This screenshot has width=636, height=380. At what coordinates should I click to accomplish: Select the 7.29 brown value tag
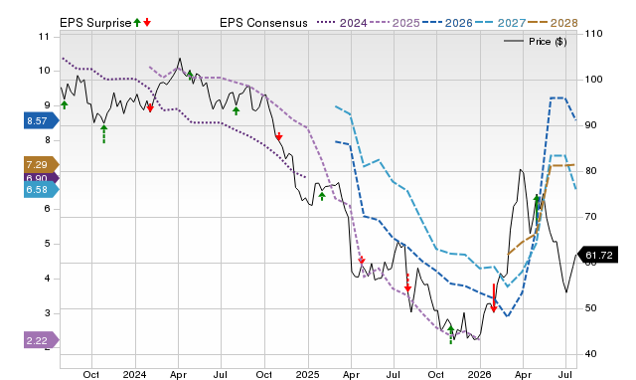click(x=42, y=164)
